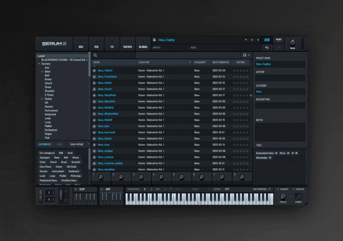
Task: Toggle the CLIP power button
Action: [x=76, y=189]
